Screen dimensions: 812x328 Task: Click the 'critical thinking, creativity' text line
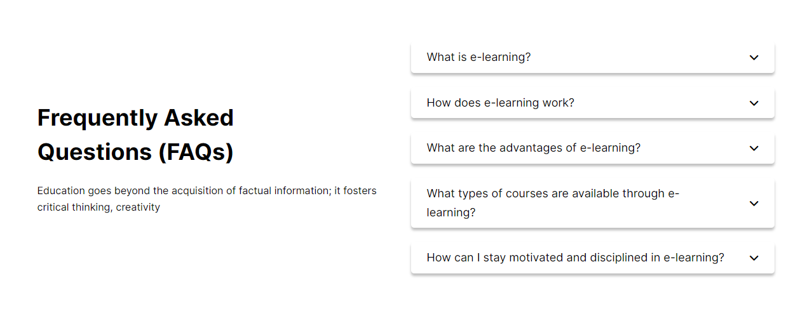coord(98,207)
